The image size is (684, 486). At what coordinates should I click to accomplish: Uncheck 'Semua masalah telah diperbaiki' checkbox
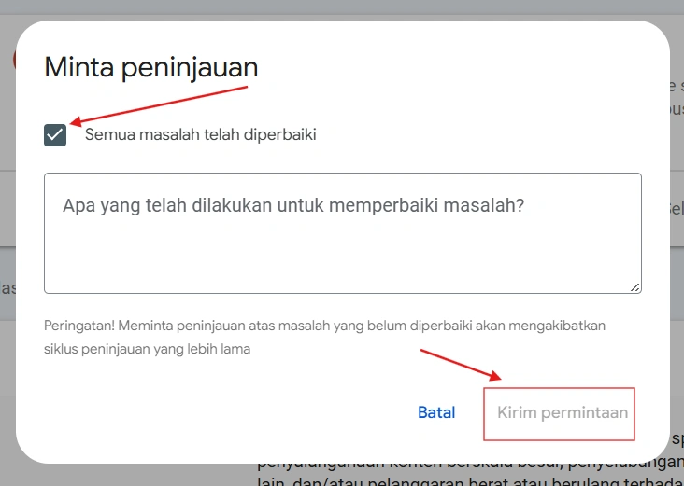coord(55,135)
